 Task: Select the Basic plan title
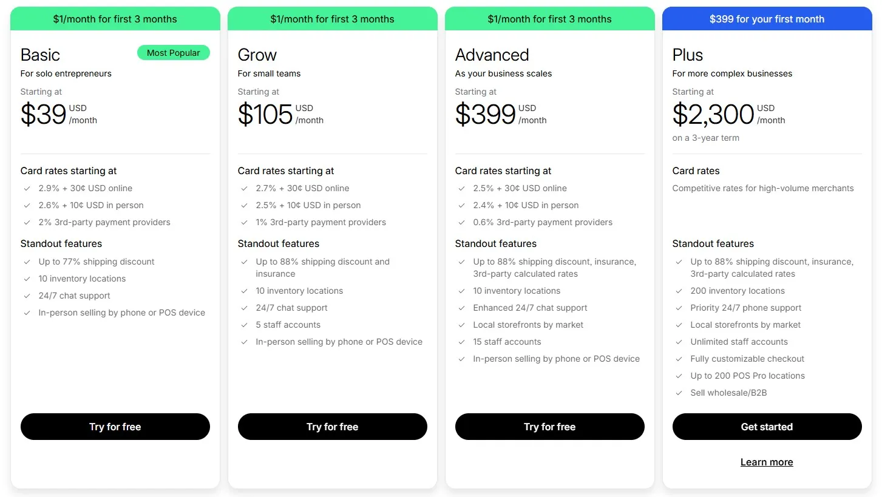click(40, 55)
